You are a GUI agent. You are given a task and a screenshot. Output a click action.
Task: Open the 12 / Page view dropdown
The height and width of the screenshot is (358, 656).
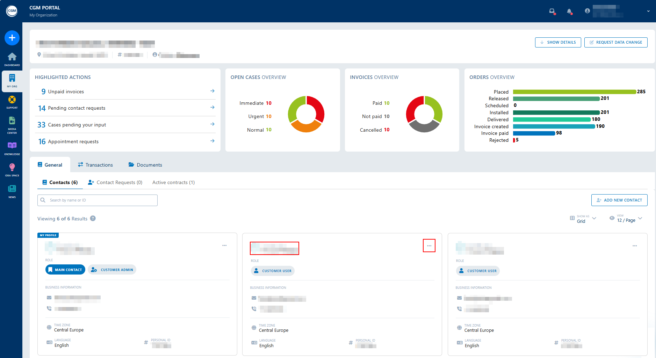[626, 219]
